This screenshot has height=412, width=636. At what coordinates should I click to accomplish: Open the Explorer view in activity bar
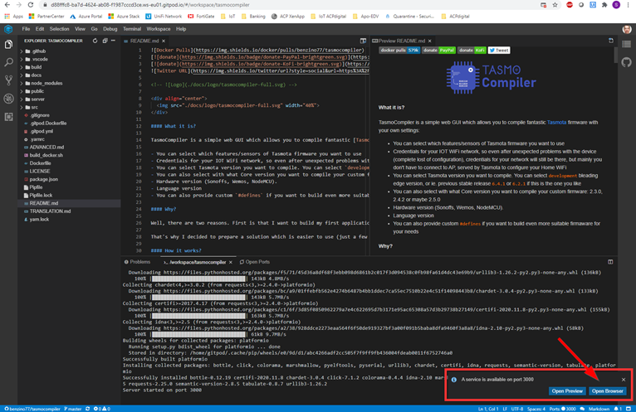point(8,45)
